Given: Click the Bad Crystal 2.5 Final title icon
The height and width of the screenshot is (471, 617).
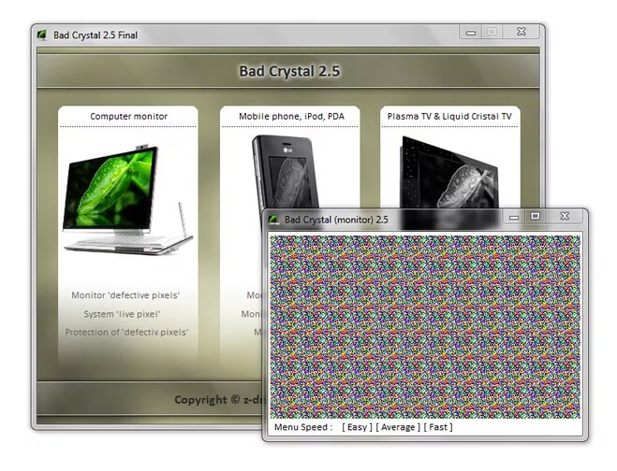Looking at the screenshot, I should 42,35.
